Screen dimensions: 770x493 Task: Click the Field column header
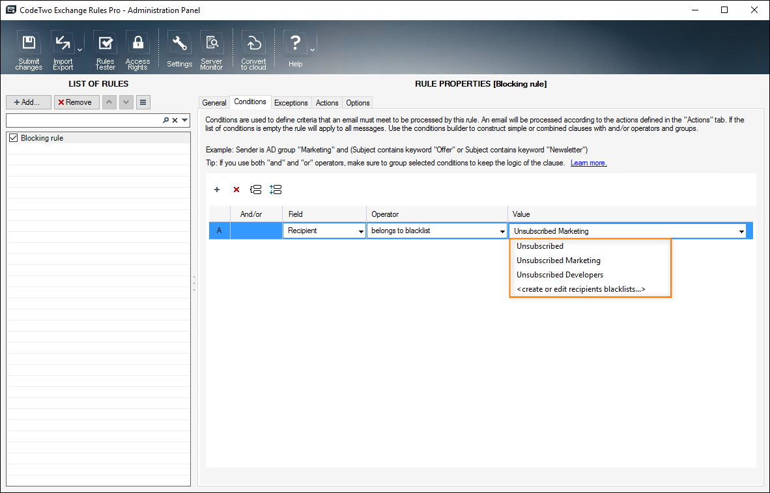[324, 214]
